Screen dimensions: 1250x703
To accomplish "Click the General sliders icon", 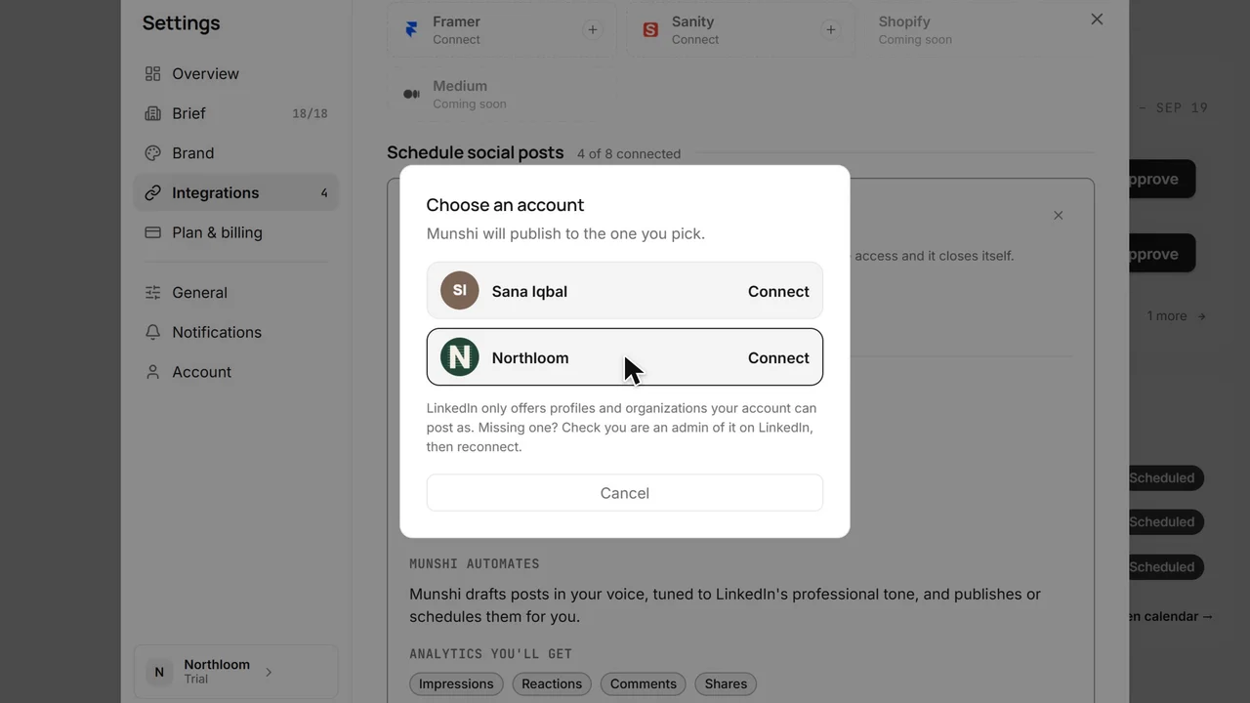I will (152, 293).
